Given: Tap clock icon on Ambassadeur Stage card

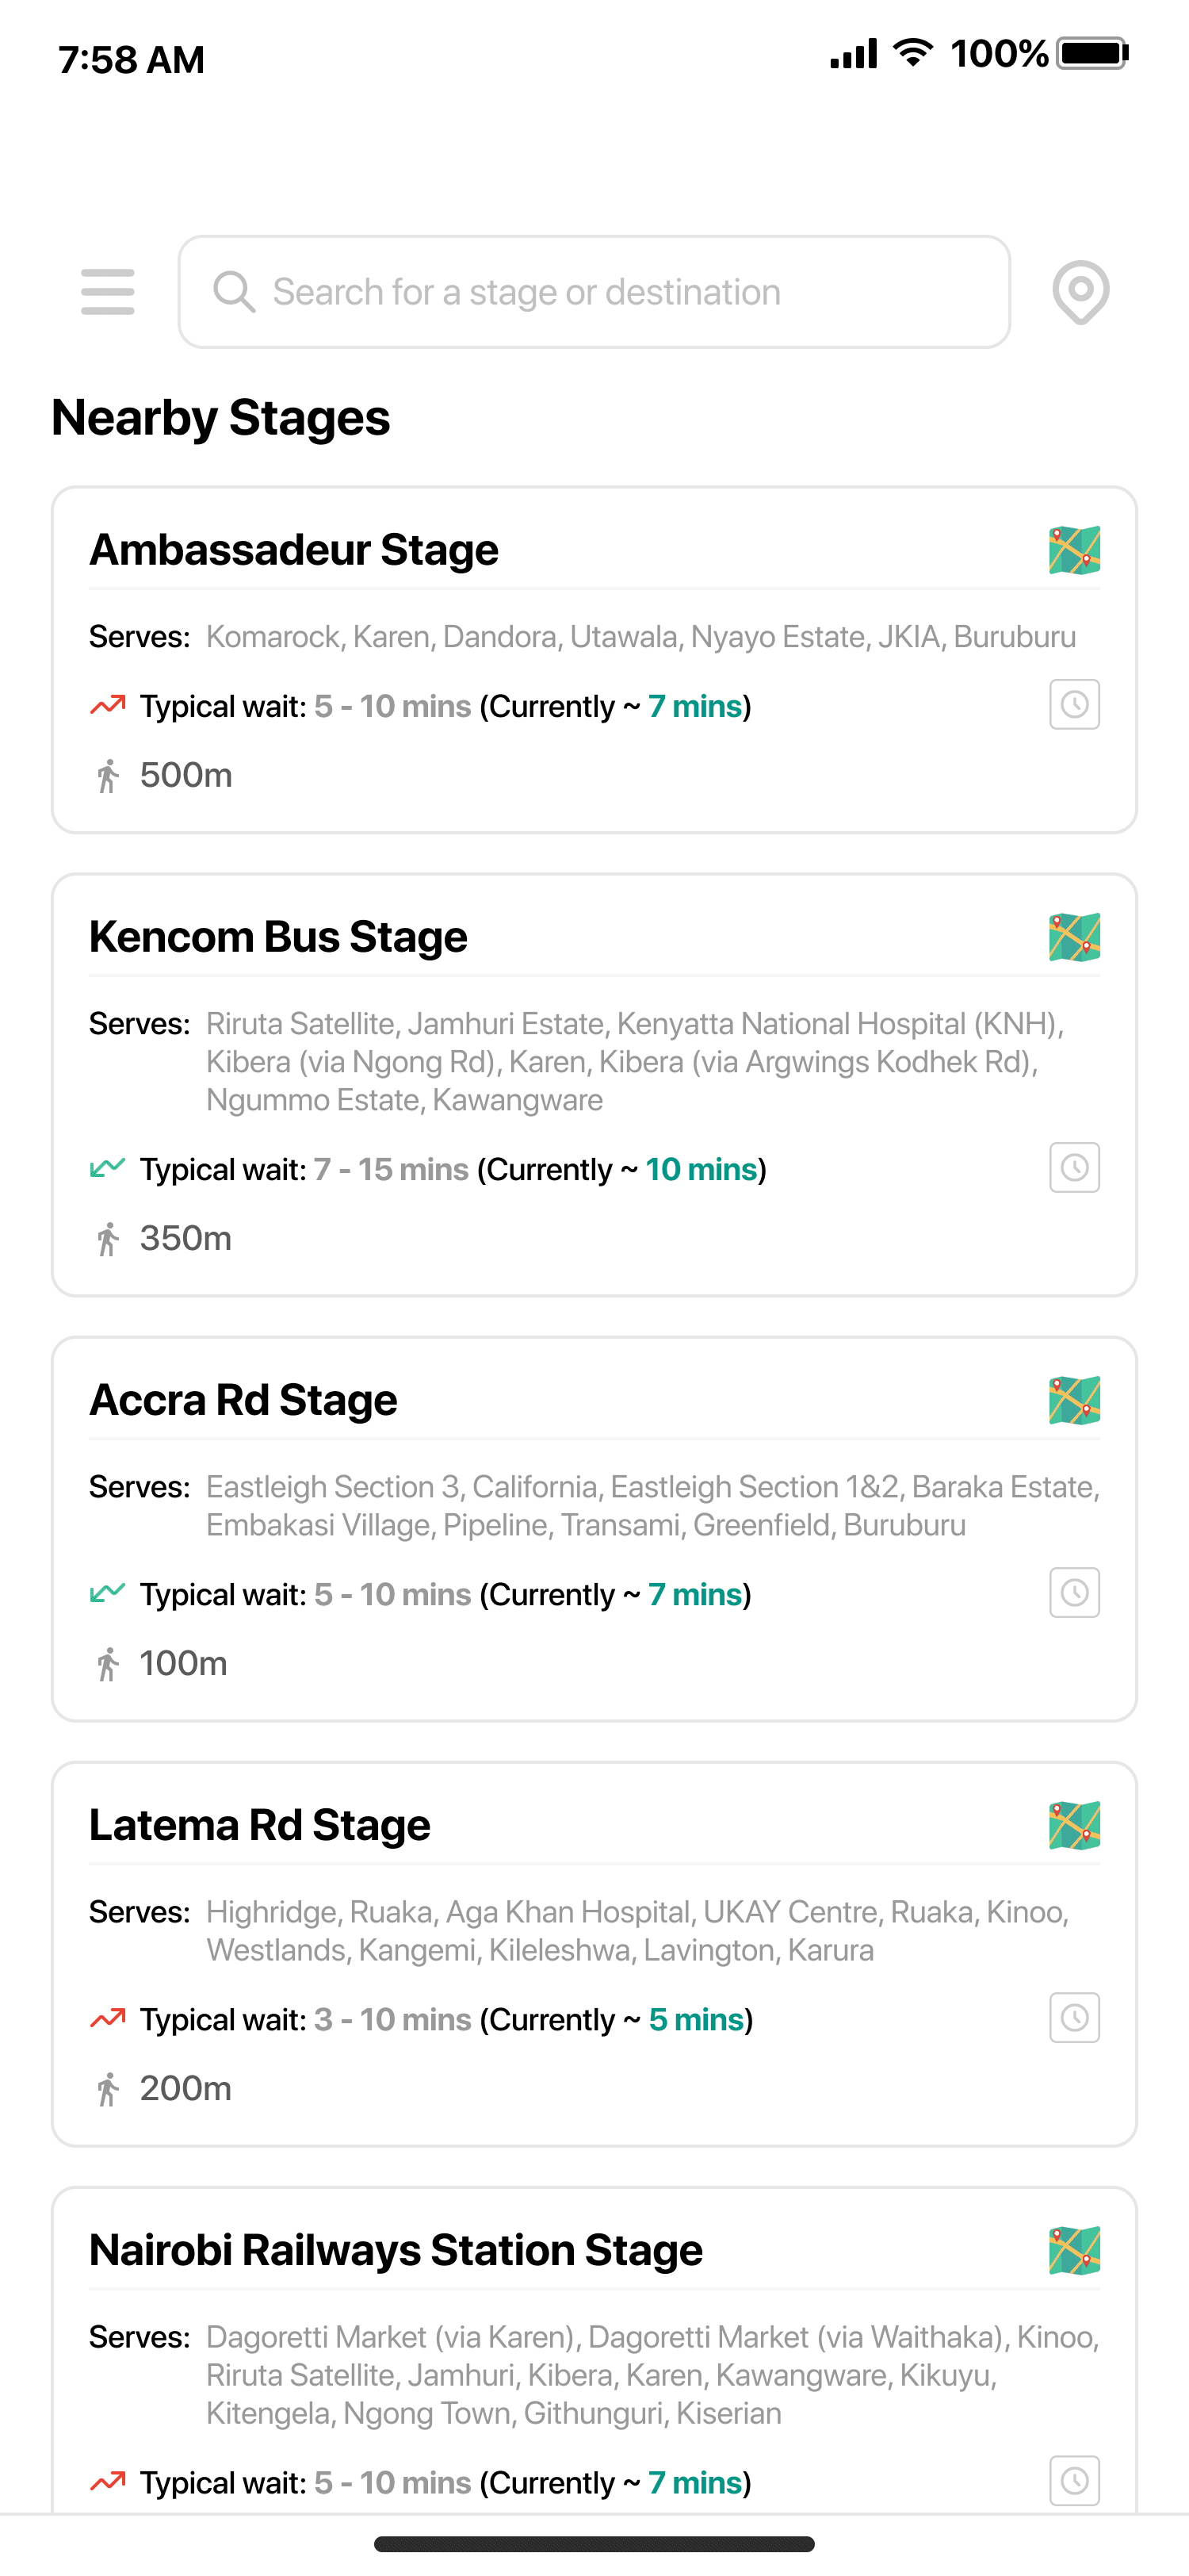Looking at the screenshot, I should tap(1074, 705).
